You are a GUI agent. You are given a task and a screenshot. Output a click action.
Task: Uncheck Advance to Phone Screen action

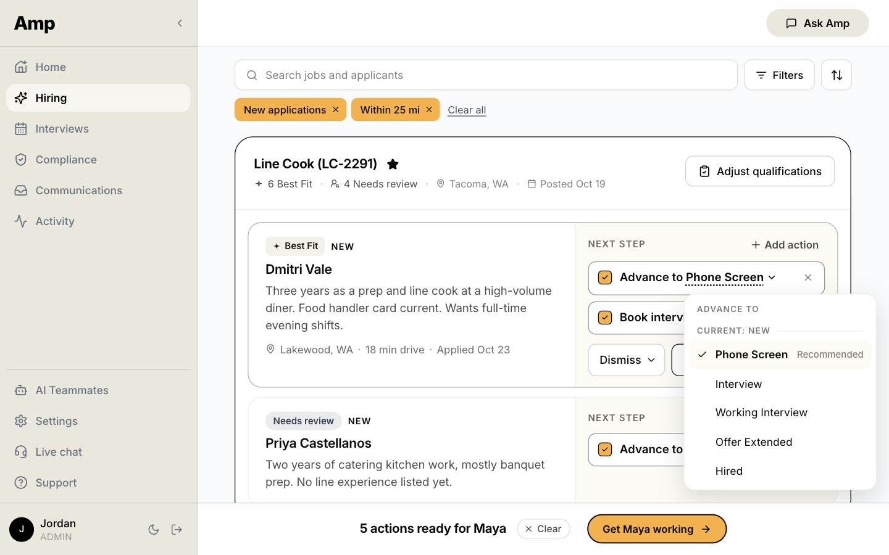(x=605, y=277)
